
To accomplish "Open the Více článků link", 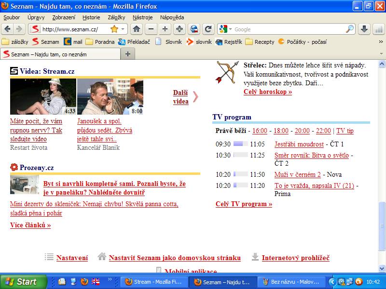I will tap(30, 225).
